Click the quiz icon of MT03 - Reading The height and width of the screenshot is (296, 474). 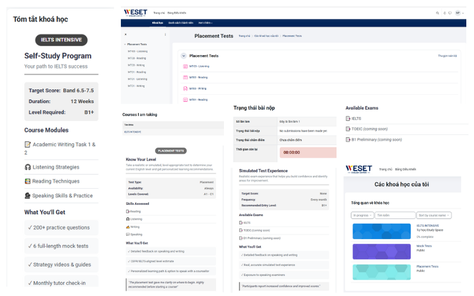click(185, 78)
